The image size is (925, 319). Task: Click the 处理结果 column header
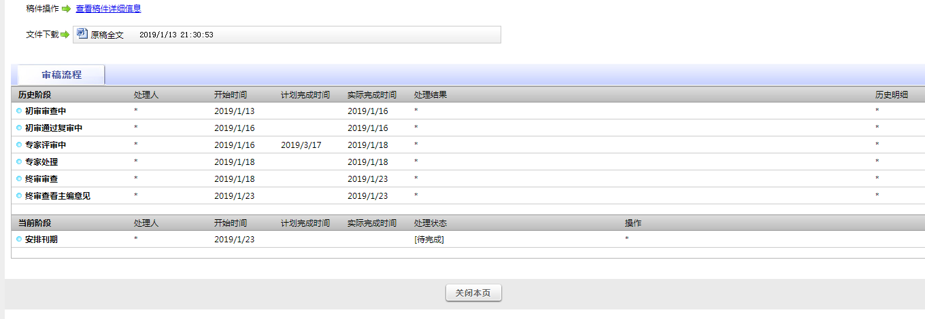pos(431,95)
